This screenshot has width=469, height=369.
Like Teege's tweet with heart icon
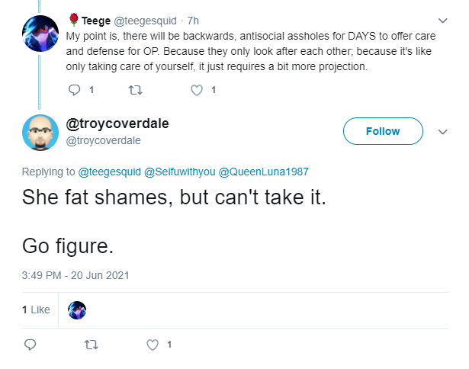(x=197, y=90)
